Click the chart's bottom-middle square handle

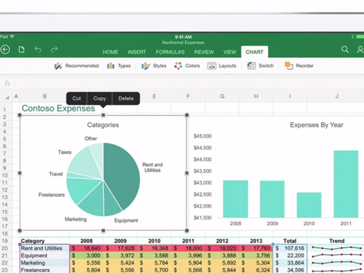pyautogui.click(x=104, y=230)
